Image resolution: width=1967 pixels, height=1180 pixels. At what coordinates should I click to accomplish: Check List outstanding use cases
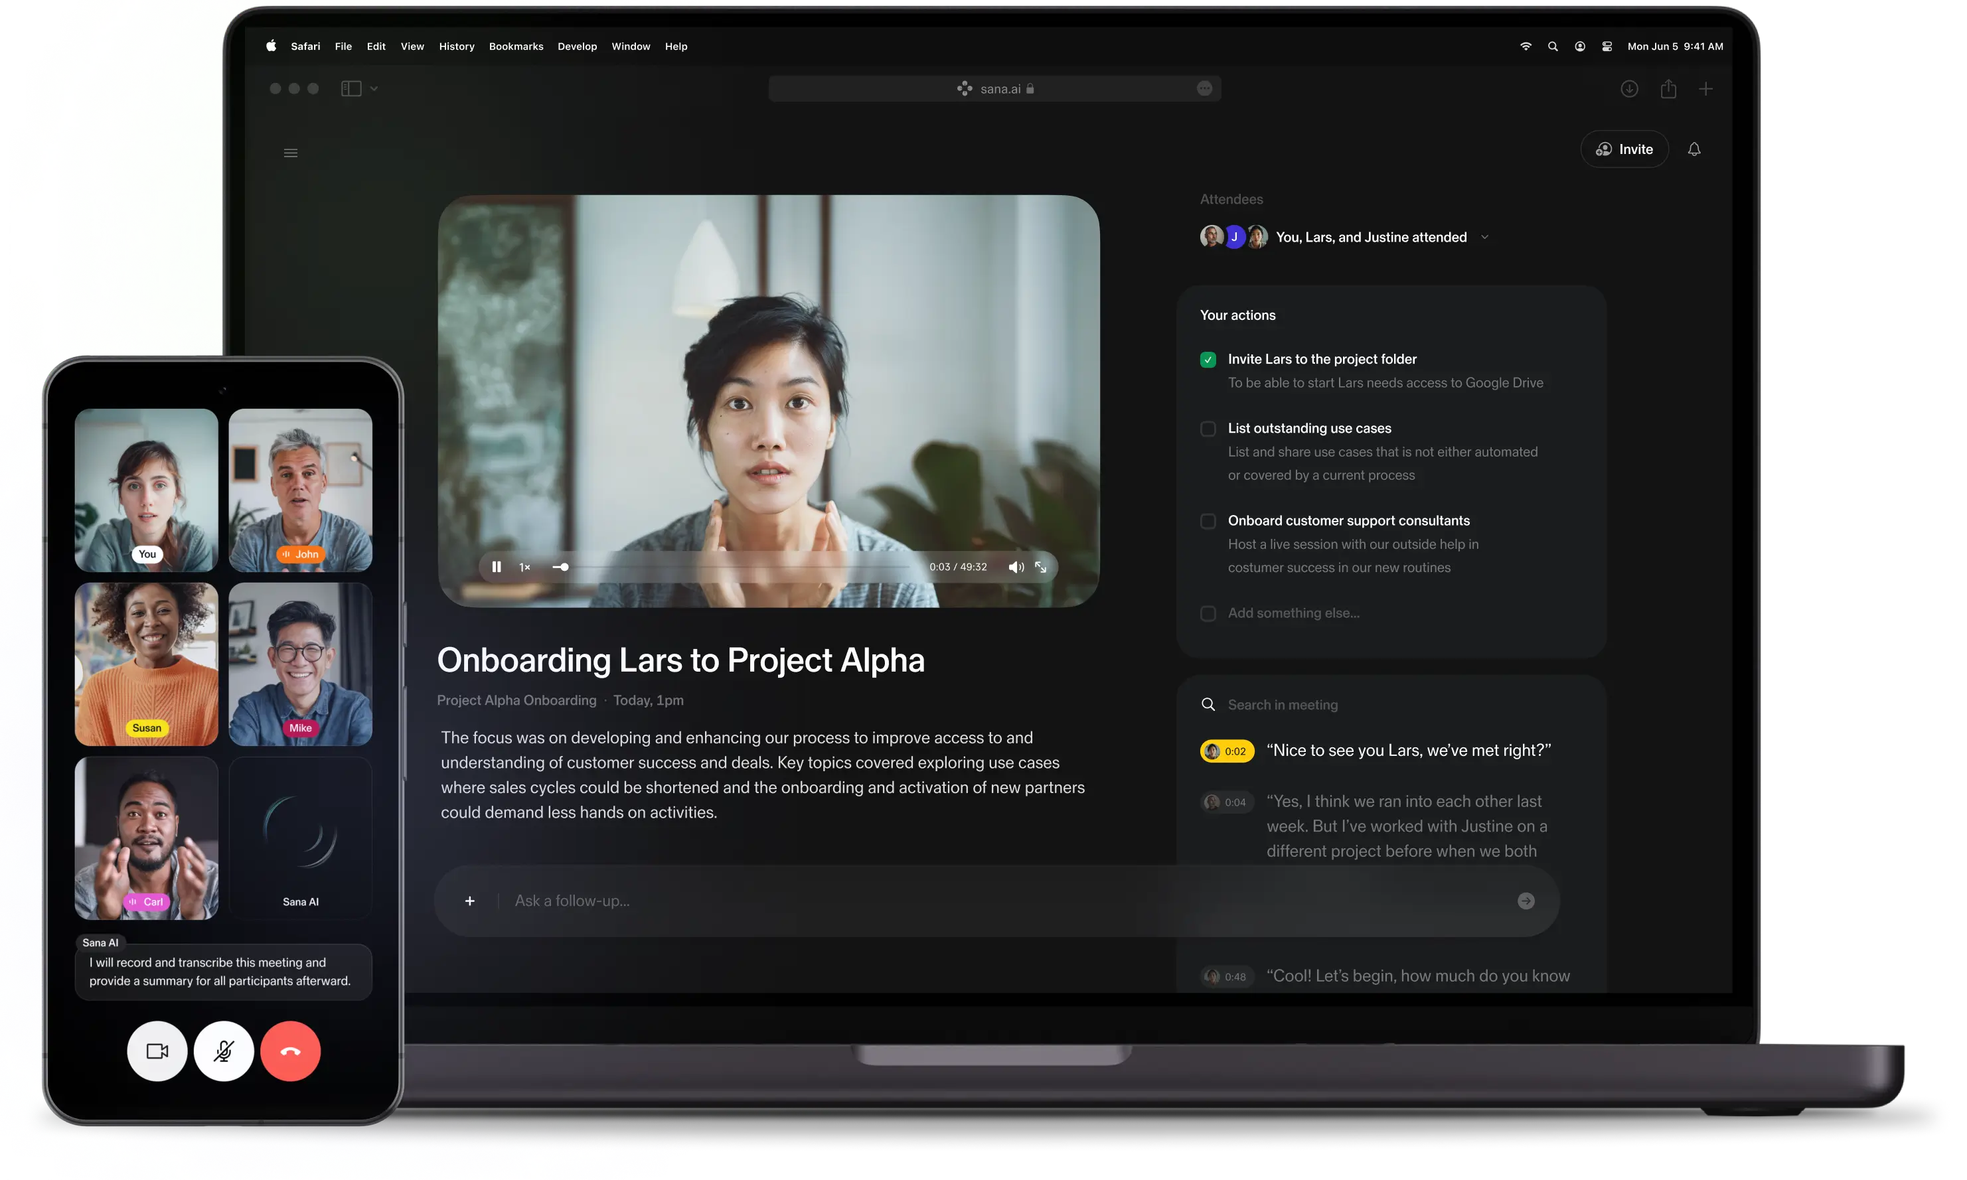pos(1208,429)
